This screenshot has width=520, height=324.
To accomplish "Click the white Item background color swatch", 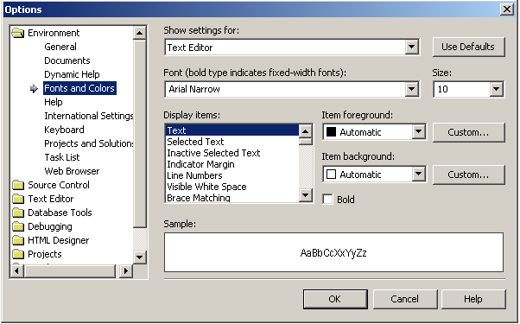I will pyautogui.click(x=332, y=175).
